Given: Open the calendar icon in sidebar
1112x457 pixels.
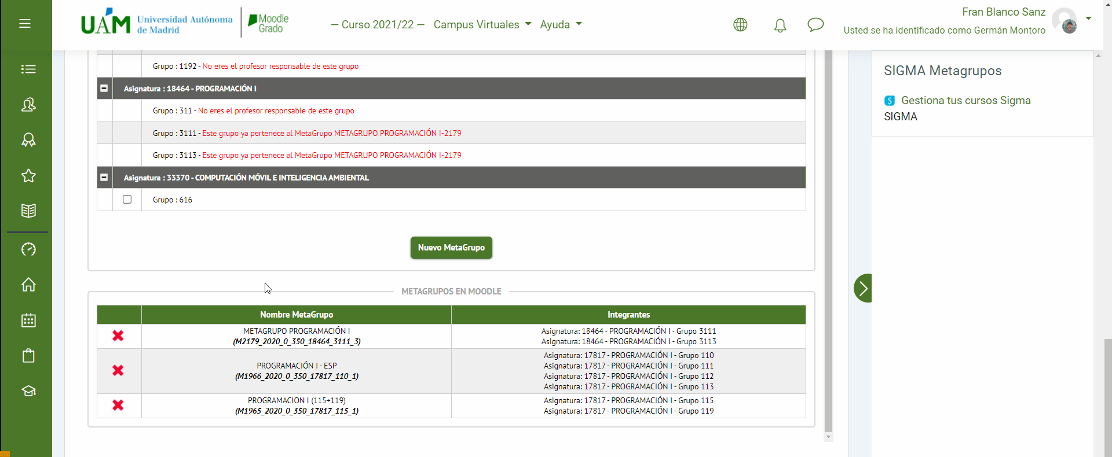Looking at the screenshot, I should [x=28, y=320].
